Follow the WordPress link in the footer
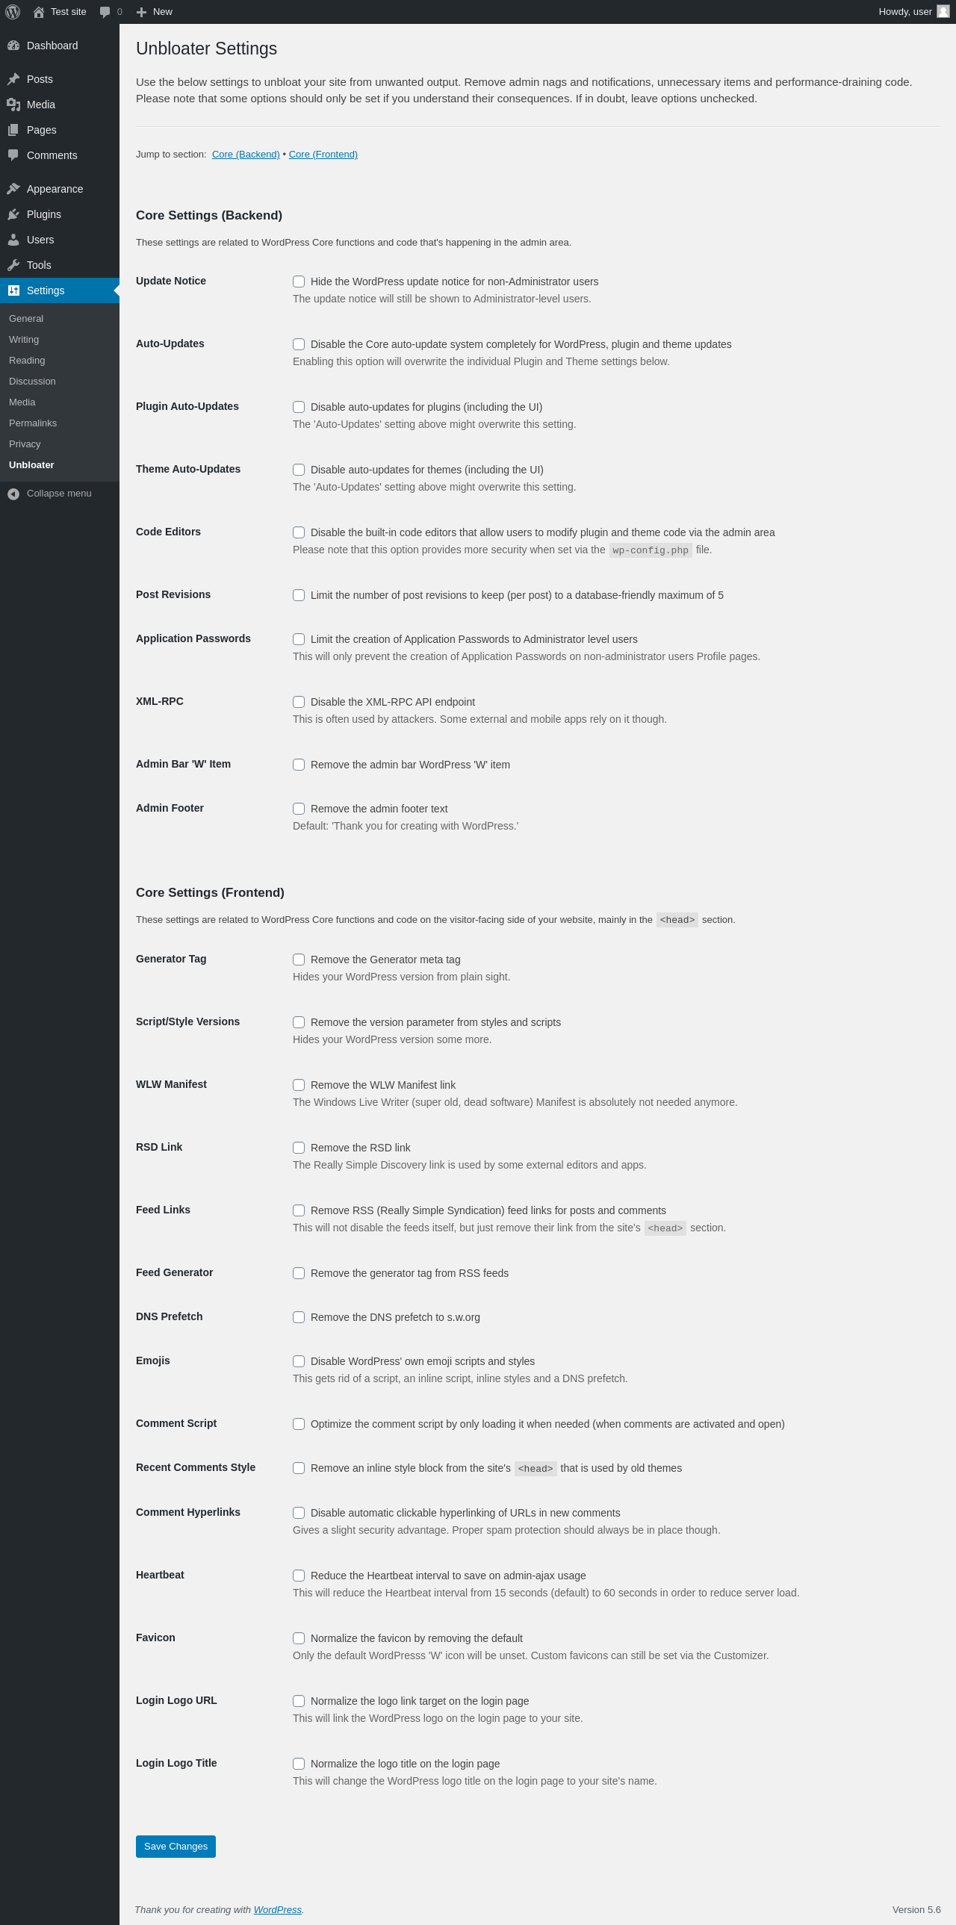 [x=277, y=1909]
